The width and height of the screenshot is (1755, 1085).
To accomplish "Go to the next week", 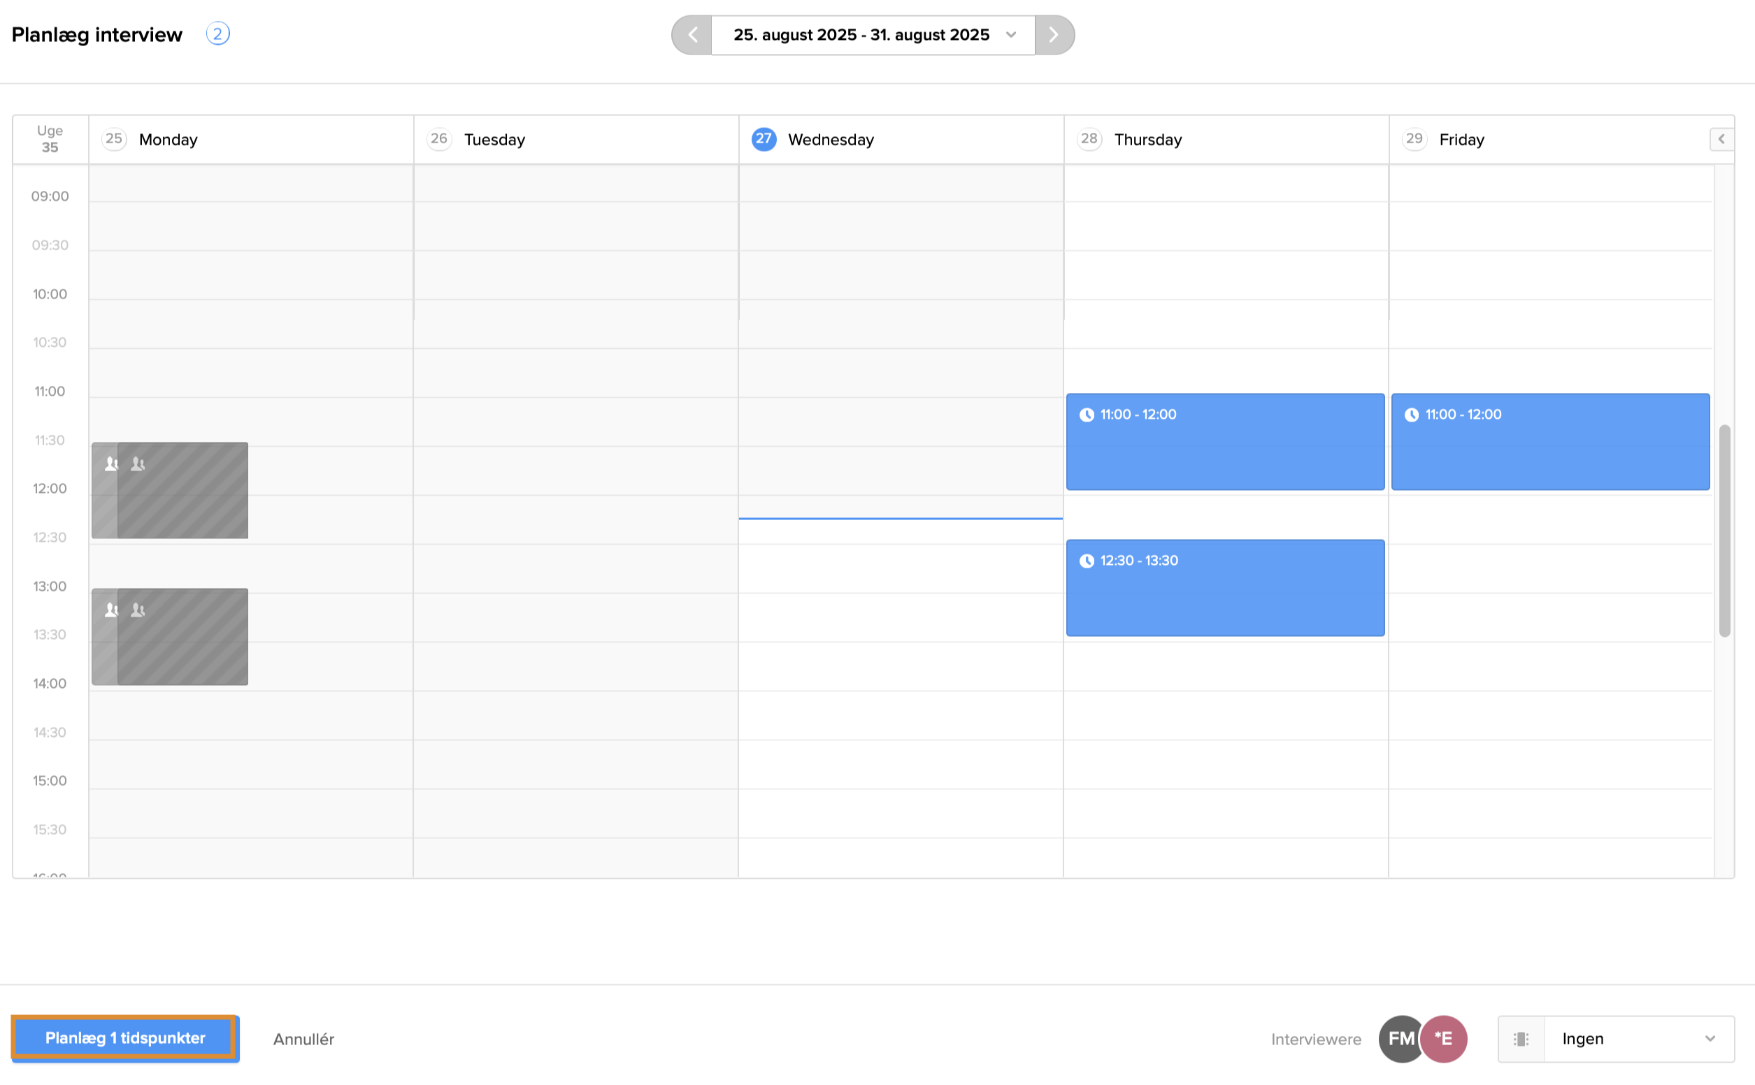I will pyautogui.click(x=1053, y=34).
